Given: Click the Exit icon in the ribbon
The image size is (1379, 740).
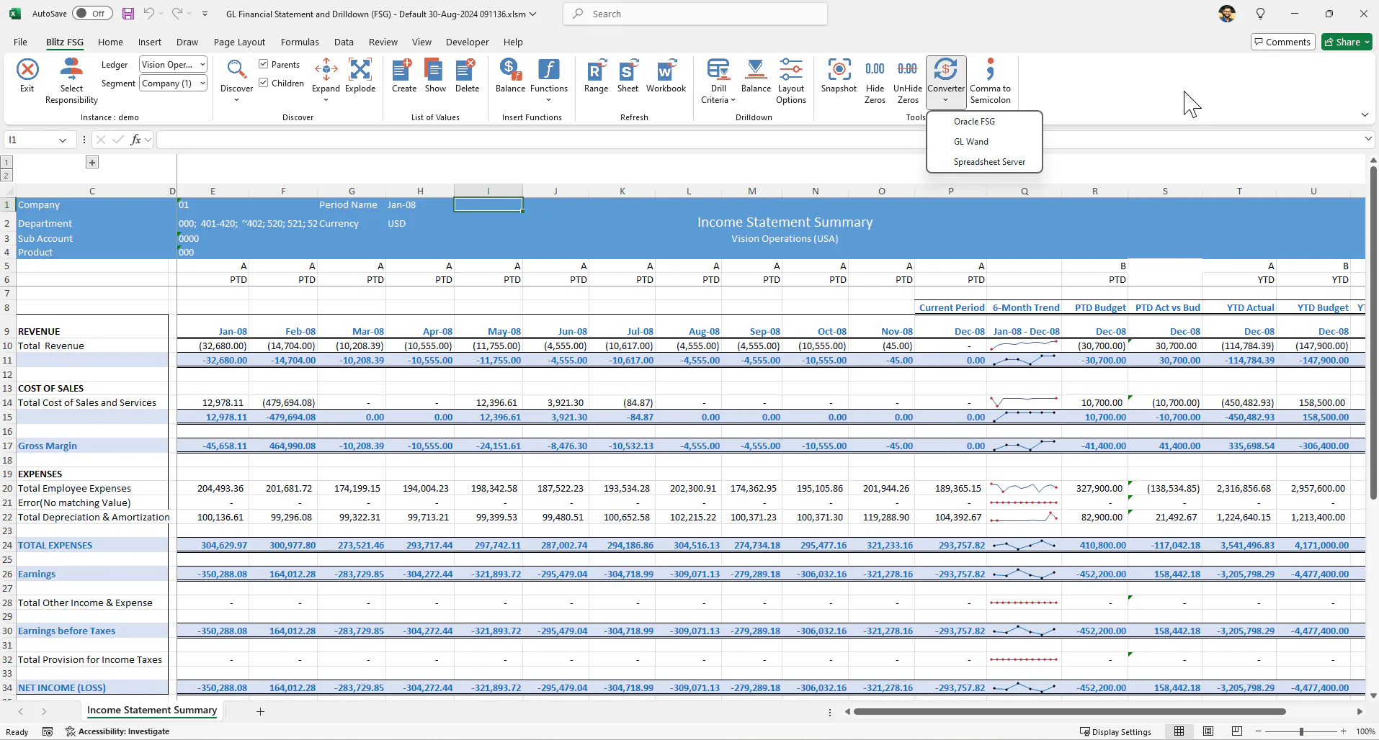Looking at the screenshot, I should pos(27,76).
